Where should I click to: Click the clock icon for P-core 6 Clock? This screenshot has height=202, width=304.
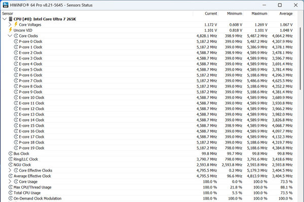point(16,75)
